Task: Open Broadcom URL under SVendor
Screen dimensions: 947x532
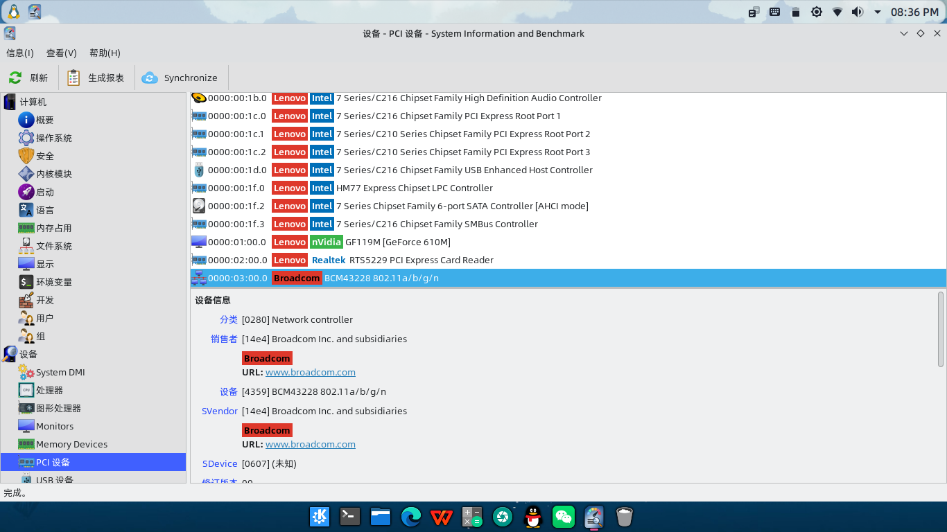Action: tap(311, 444)
